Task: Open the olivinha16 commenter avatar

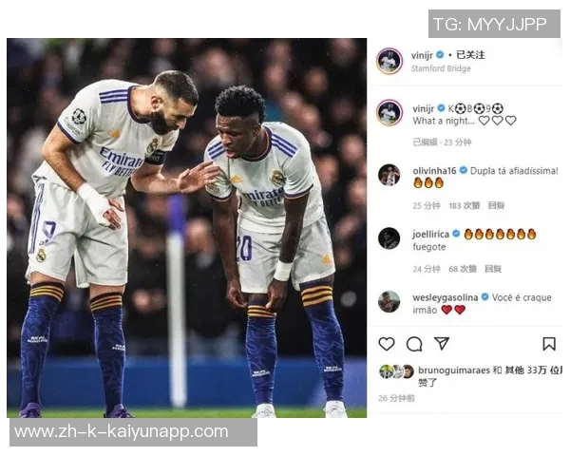Action: point(389,175)
